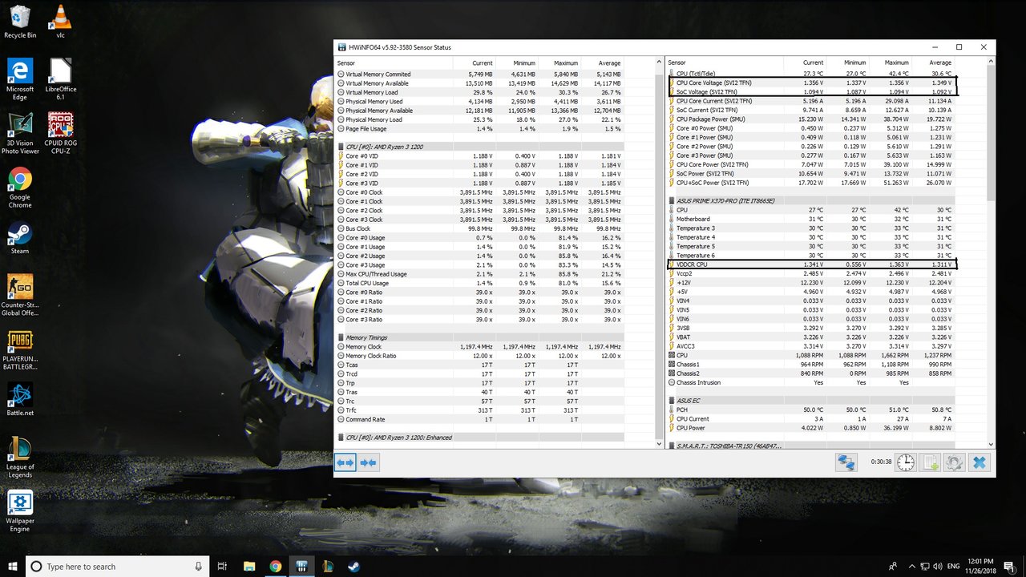Select the ASUS PRIME X370-PRO group header
The width and height of the screenshot is (1026, 577).
pyautogui.click(x=810, y=201)
